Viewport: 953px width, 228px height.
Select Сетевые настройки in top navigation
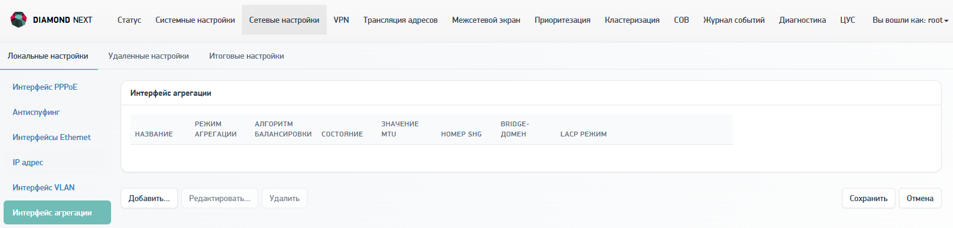tap(284, 20)
